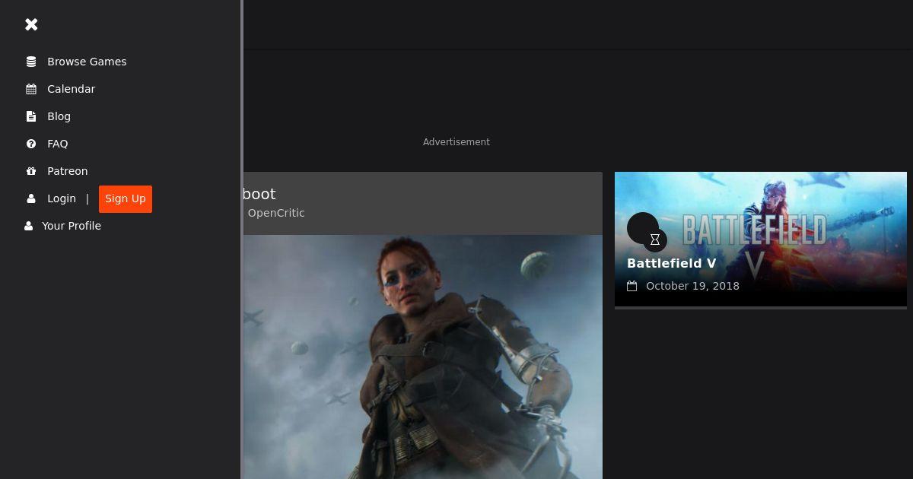Open the FAQ menu entry
Image resolution: width=913 pixels, height=479 pixels.
58,144
